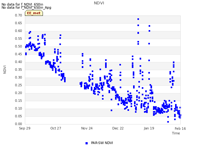Click the NDVI chart title
The image size is (199, 149).
pos(99,3)
